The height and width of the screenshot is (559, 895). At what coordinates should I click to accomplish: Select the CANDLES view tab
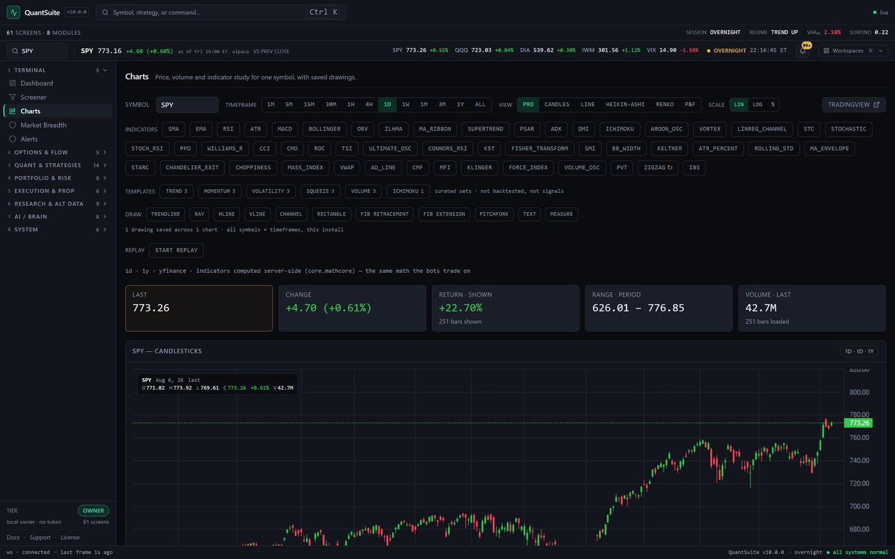(x=557, y=105)
